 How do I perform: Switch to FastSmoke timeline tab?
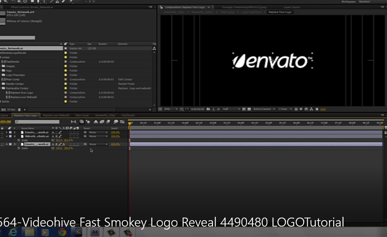pyautogui.click(x=128, y=115)
